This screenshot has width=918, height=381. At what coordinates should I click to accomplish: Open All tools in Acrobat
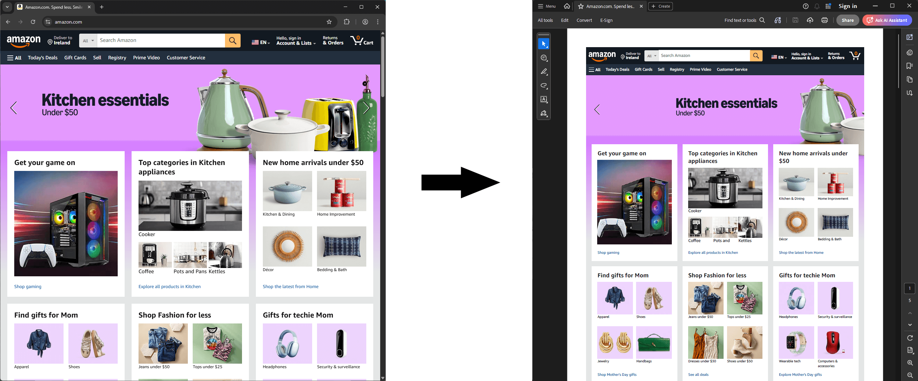[x=545, y=20]
